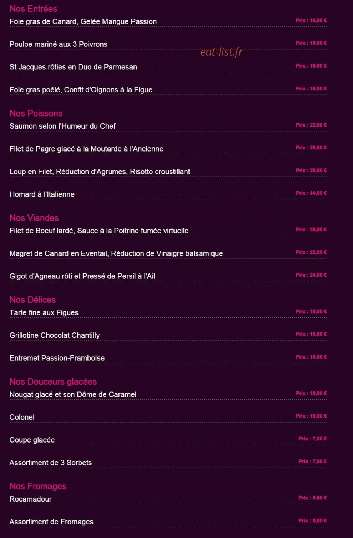This screenshot has height=538, width=353.
Task: Open Filet de Pagre glacé item
Action: (x=86, y=149)
